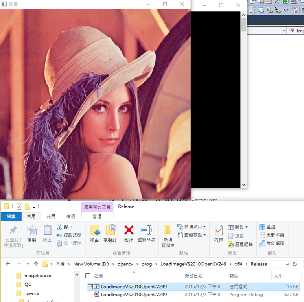304x302 pixels.
Task: Switch to the View (檢視) tab
Action: pyautogui.click(x=70, y=216)
